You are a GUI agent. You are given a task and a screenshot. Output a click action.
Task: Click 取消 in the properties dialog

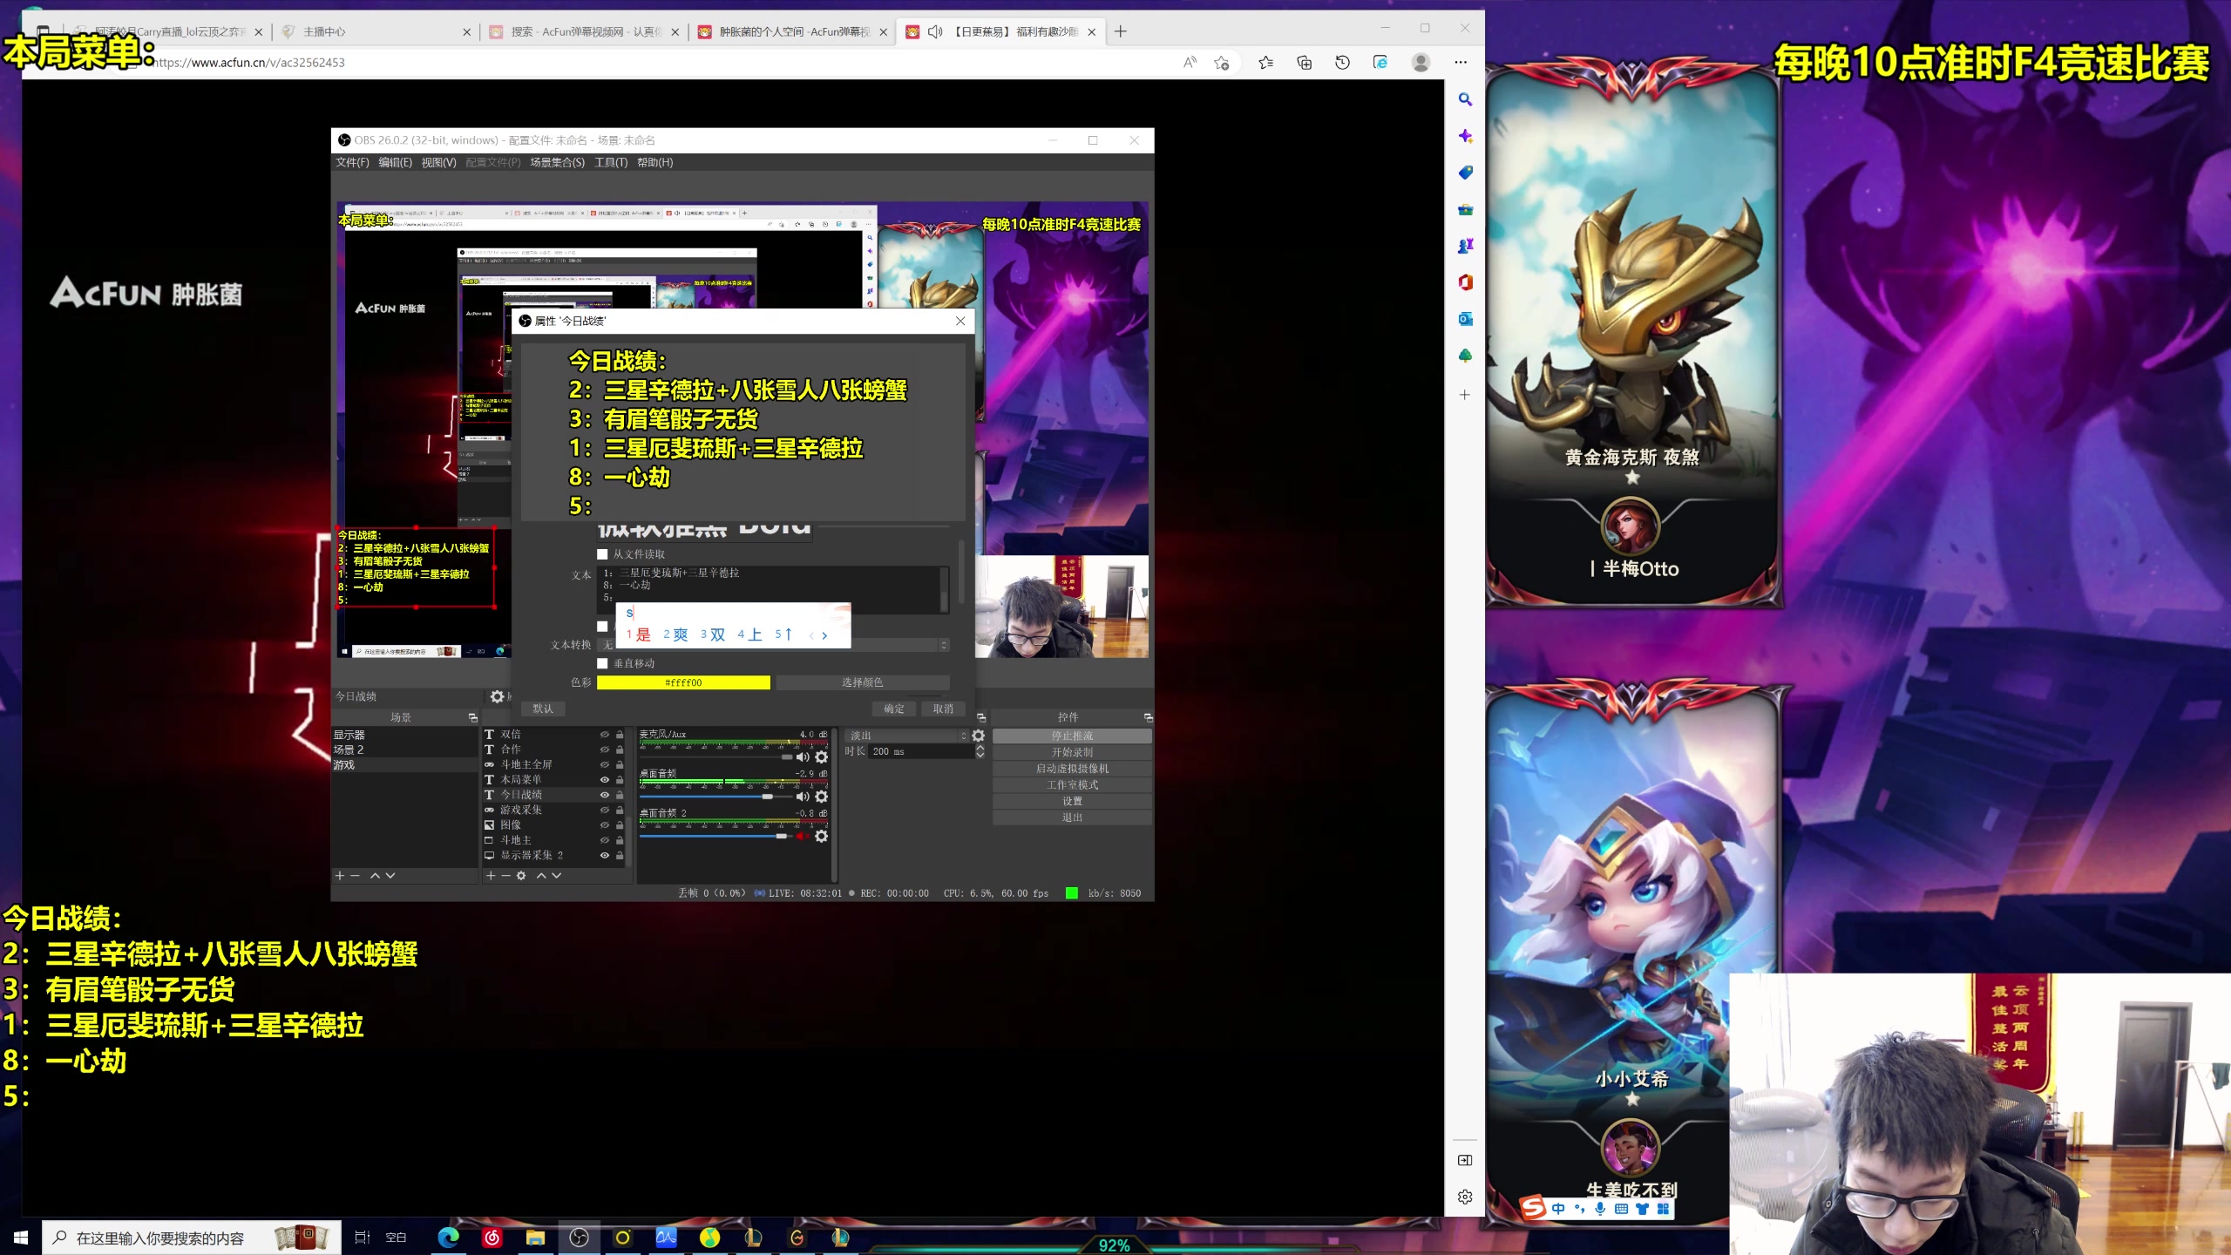click(943, 709)
